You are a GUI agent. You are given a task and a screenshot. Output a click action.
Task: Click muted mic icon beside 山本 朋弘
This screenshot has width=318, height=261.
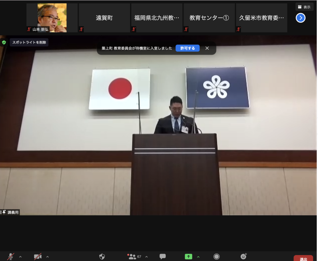tap(29, 29)
